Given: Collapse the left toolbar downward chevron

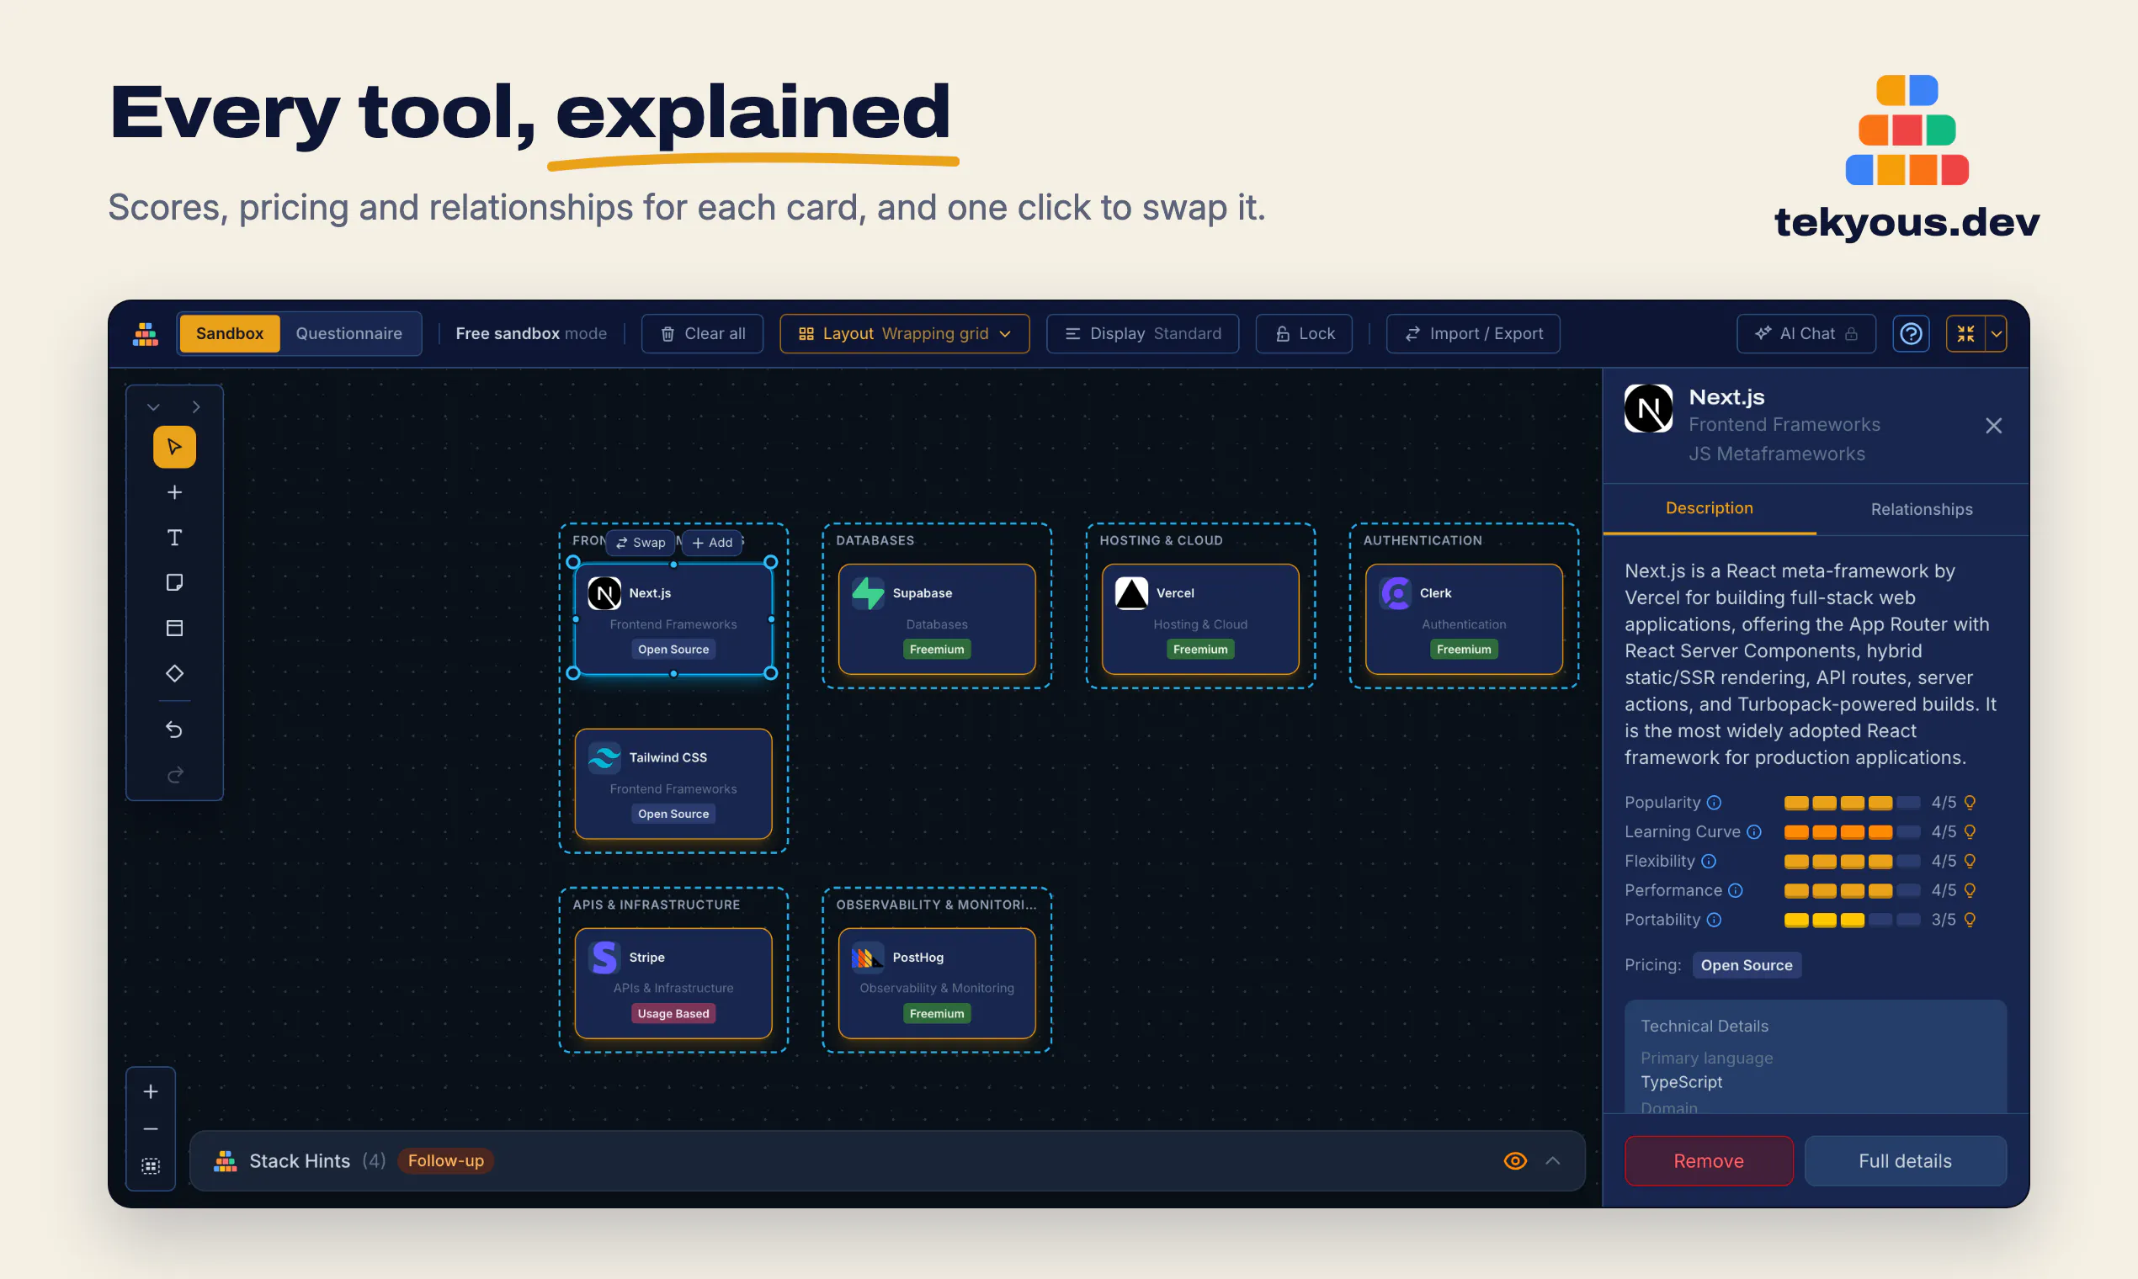Looking at the screenshot, I should tap(153, 406).
